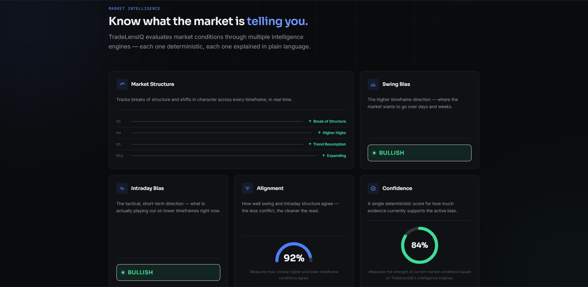Select the BULLISH badge under Intraday Bias

click(168, 272)
